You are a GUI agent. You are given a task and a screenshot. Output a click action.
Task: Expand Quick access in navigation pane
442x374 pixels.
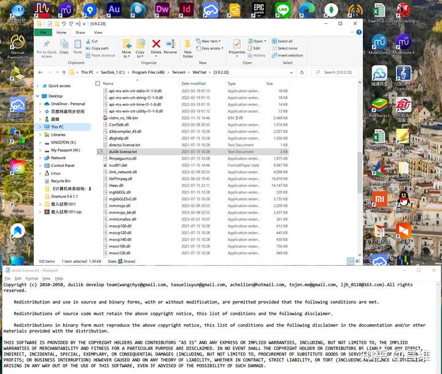pyautogui.click(x=38, y=86)
